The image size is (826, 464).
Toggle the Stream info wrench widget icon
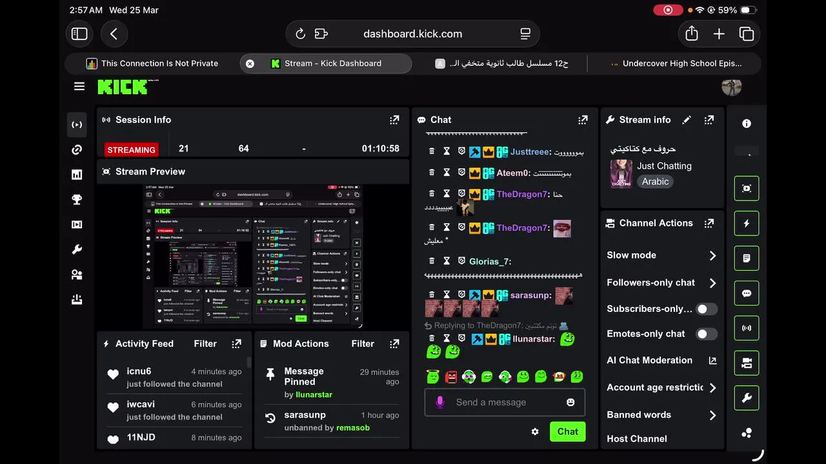tap(747, 398)
